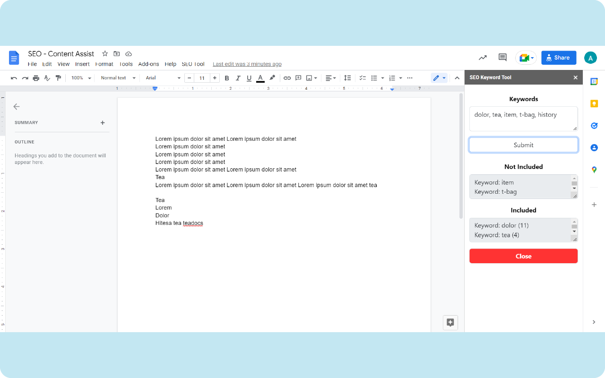Open the editing mode pencil dropdown
This screenshot has height=378, width=605.
point(439,78)
